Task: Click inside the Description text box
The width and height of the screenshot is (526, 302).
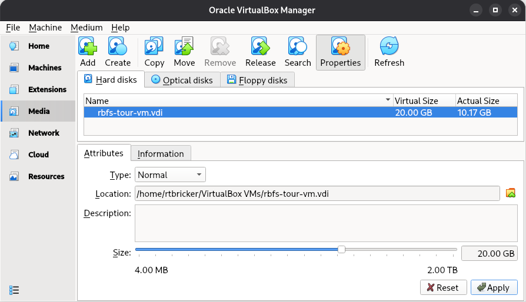Action: (x=326, y=223)
